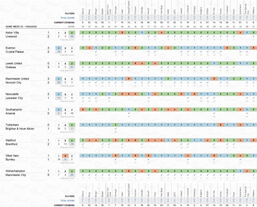Screen dimensions: 257x207
Task: Click Adona's checkmark in the Aston Villa–Liverpool row
Action: pyautogui.click(x=83, y=36)
